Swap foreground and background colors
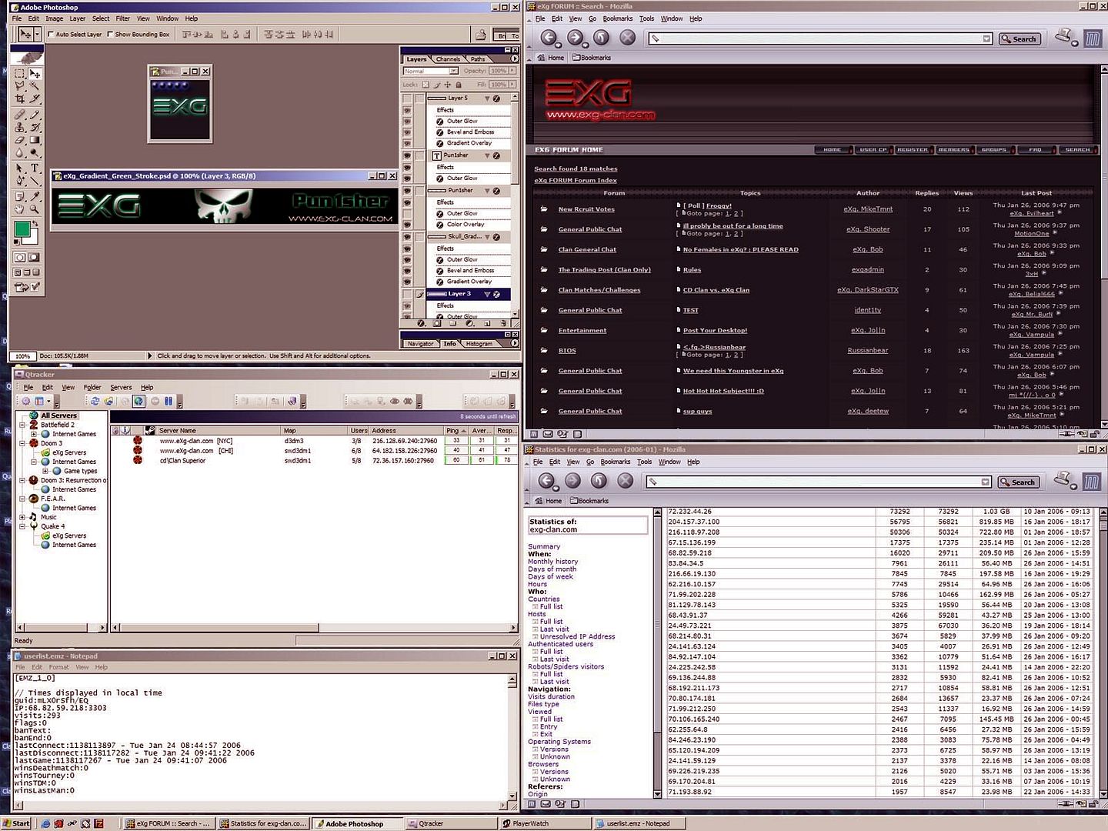 pos(35,224)
